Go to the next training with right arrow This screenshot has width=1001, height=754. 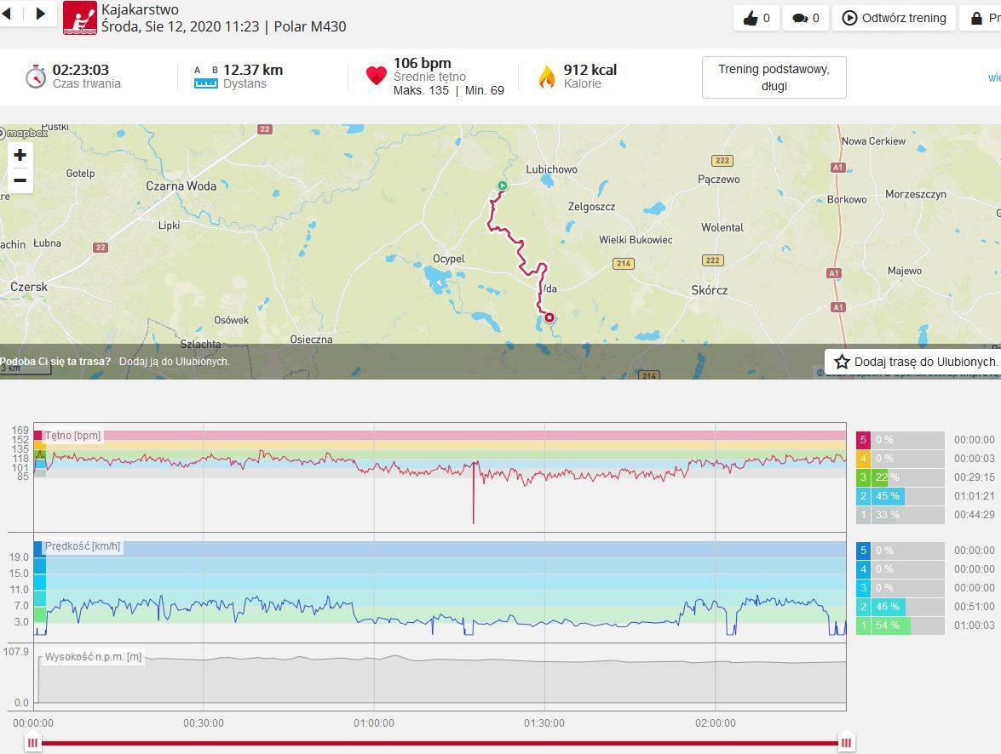pos(40,14)
